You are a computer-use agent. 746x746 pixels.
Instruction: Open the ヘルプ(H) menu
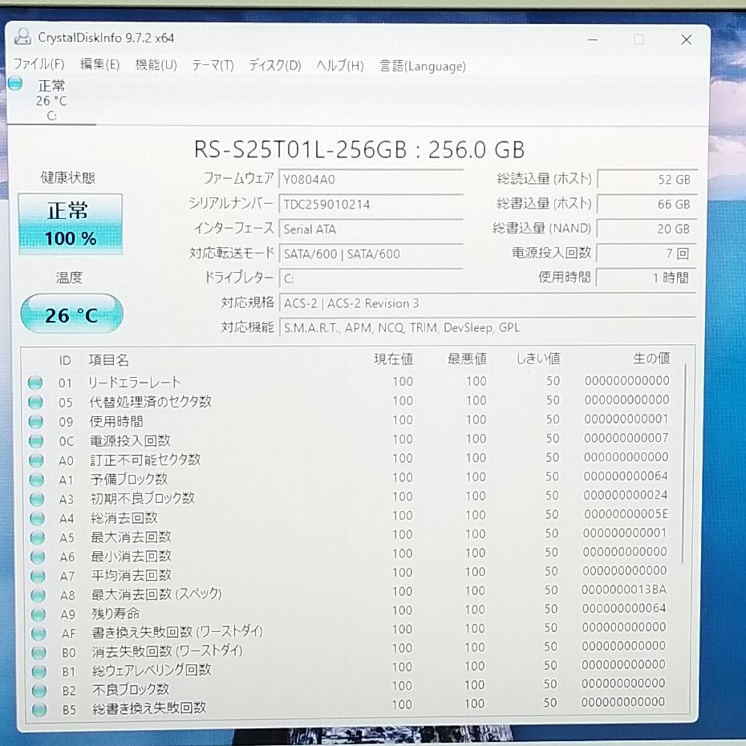click(340, 65)
